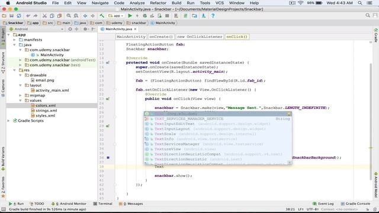Image resolution: width=379 pixels, height=213 pixels.
Task: Click the Spotlight search icon in menu bar
Action: click(360, 3)
